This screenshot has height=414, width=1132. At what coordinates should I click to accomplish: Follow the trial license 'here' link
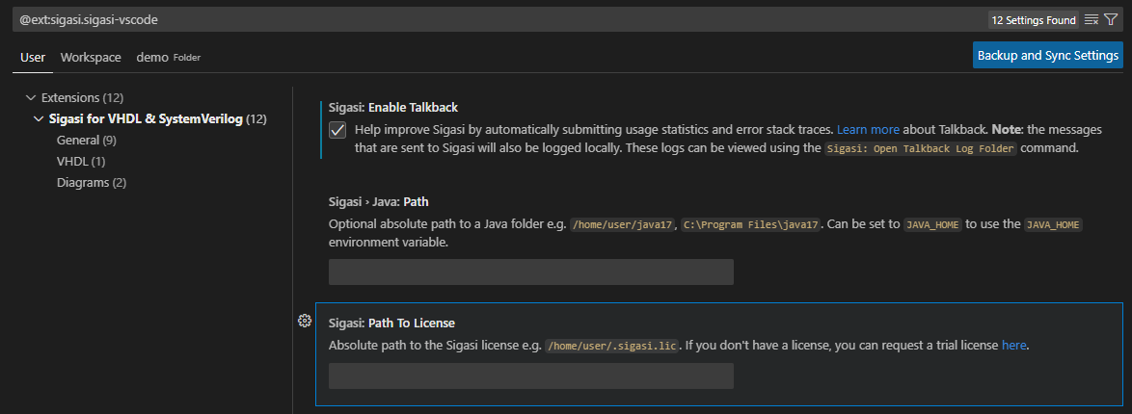point(1013,346)
